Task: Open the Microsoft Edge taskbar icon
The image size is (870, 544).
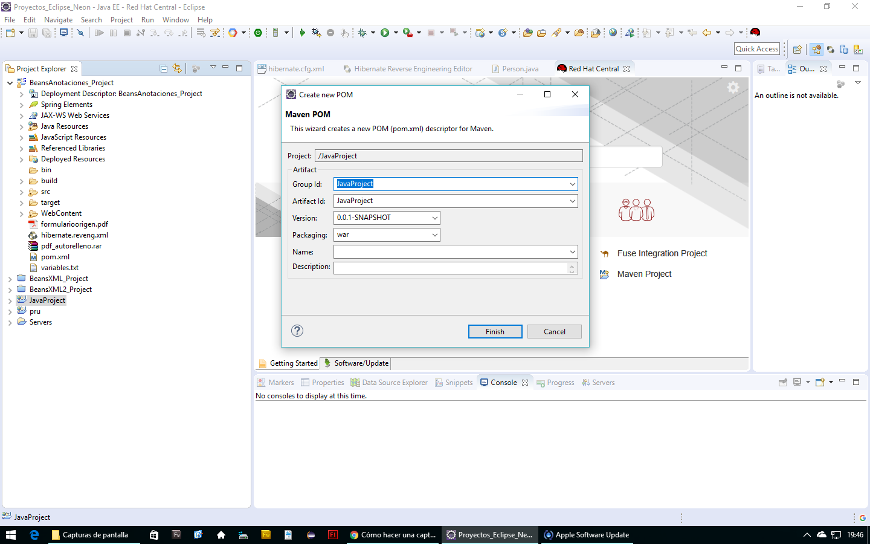Action: (x=34, y=535)
